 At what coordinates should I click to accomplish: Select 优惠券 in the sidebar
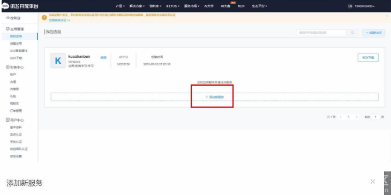tap(14, 89)
